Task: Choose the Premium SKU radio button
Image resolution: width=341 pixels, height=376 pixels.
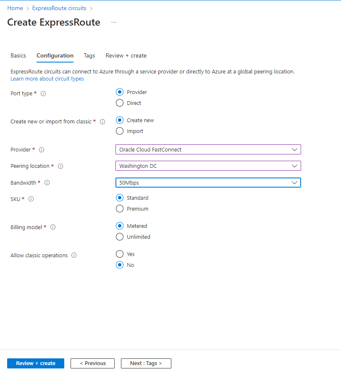Action: click(120, 209)
